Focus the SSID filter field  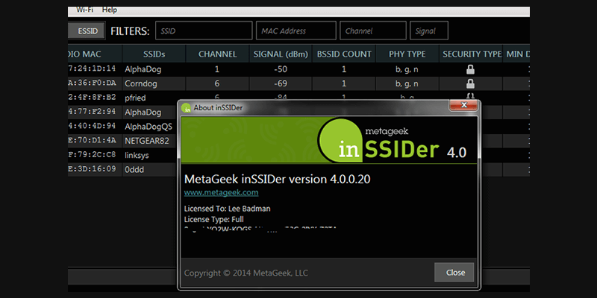[x=204, y=31]
